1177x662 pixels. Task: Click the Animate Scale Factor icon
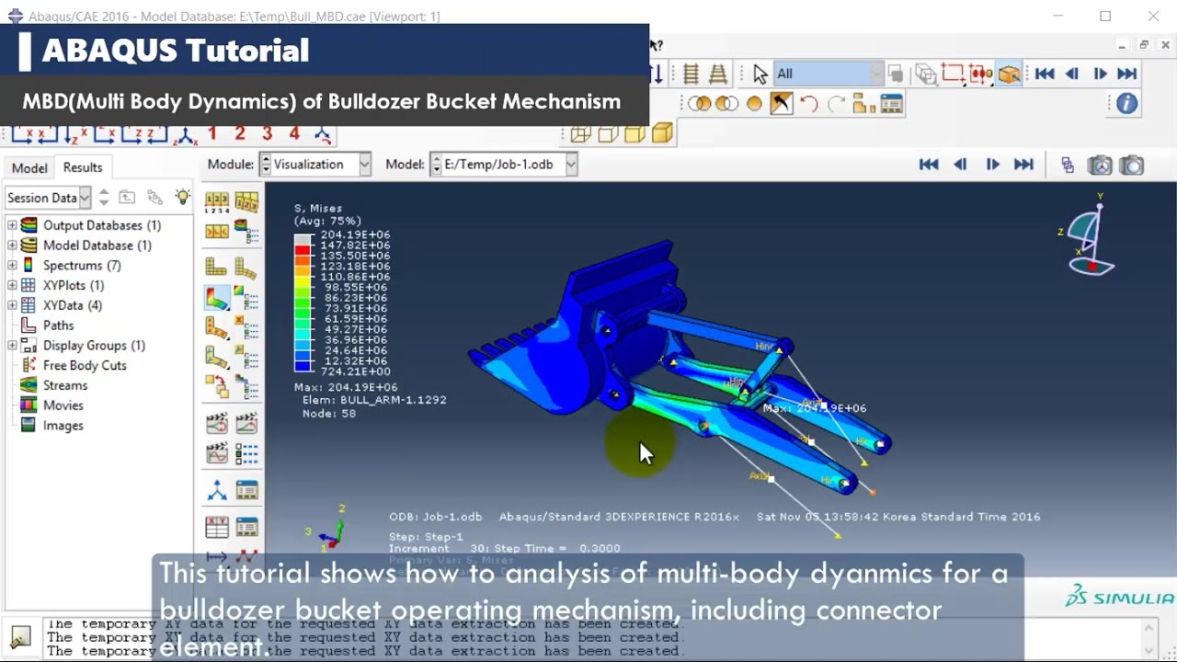(217, 424)
